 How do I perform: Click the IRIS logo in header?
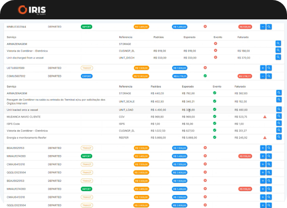[x=32, y=10]
